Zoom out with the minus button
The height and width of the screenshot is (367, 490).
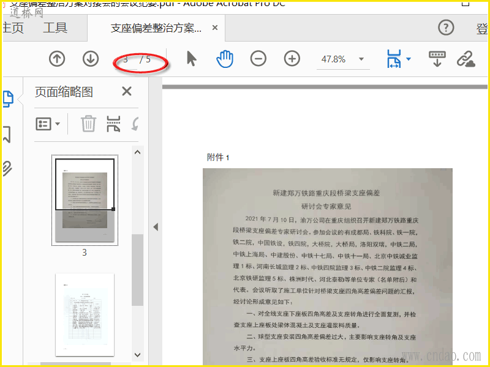click(258, 59)
